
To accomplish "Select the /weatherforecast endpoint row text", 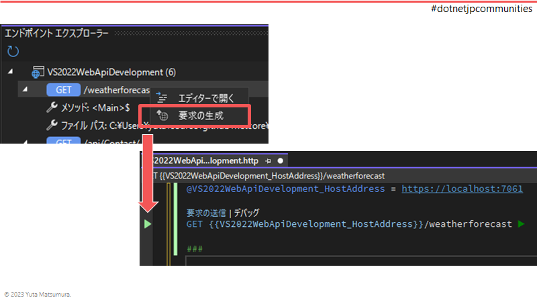I will pyautogui.click(x=117, y=90).
